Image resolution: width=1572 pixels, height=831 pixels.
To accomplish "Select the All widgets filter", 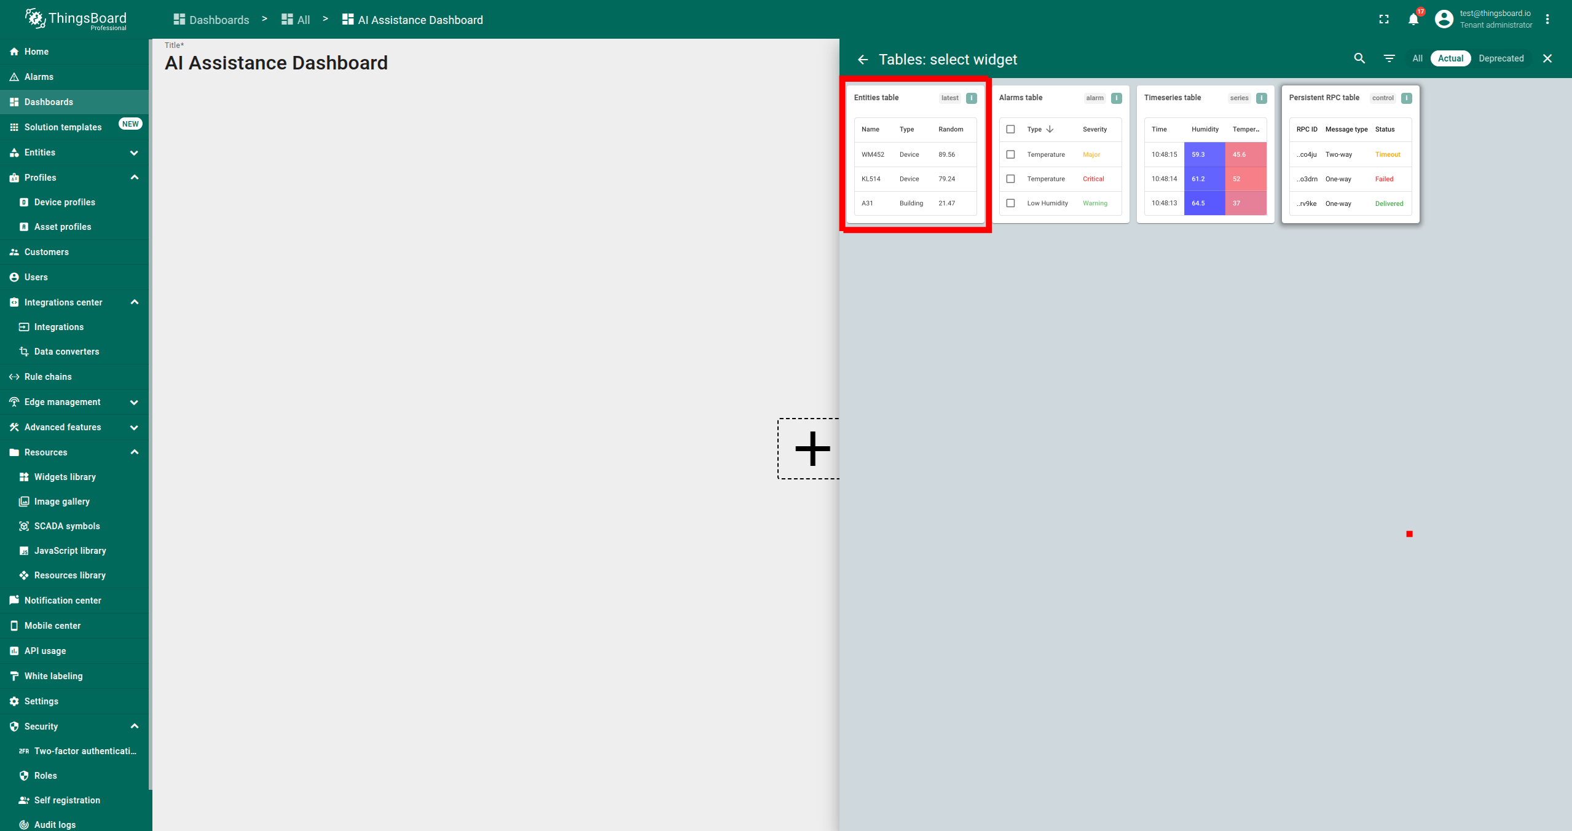I will (1417, 58).
